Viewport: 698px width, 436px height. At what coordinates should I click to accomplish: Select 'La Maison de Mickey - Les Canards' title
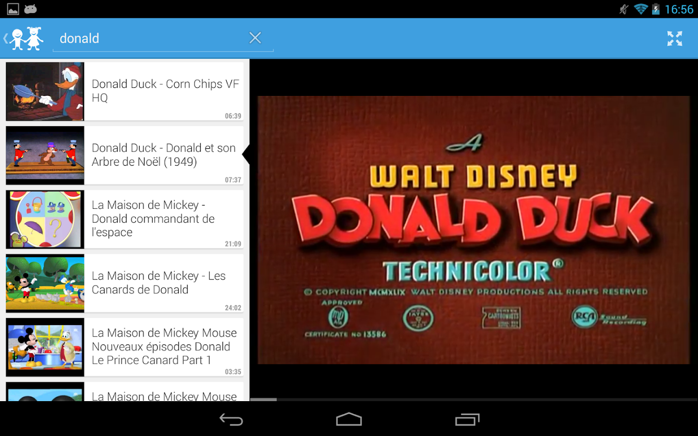pyautogui.click(x=159, y=282)
